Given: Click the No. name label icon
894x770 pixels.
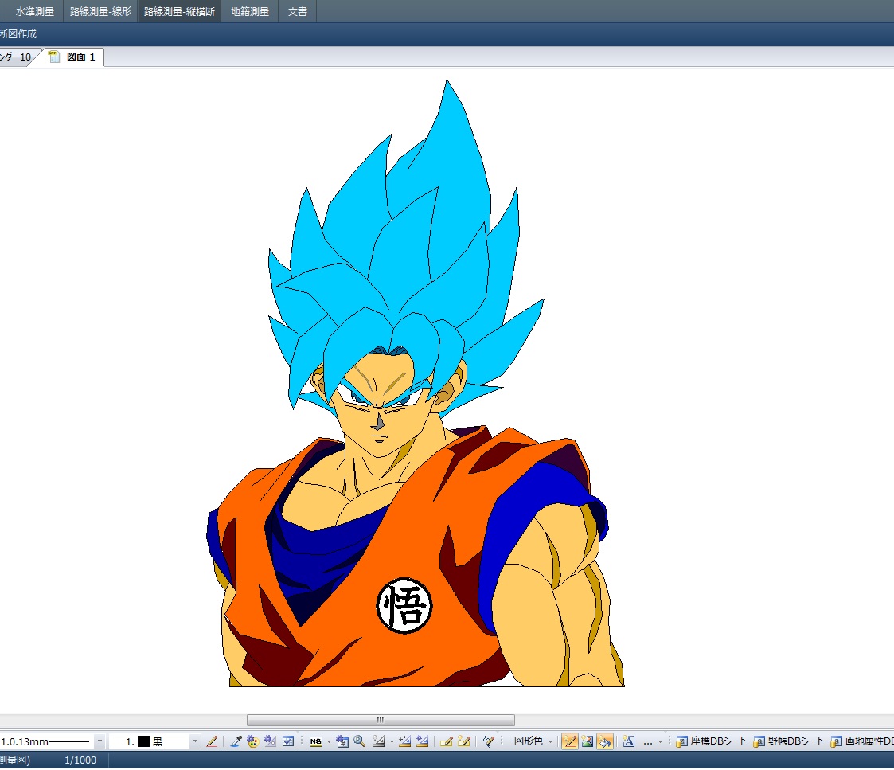Looking at the screenshot, I should point(316,741).
